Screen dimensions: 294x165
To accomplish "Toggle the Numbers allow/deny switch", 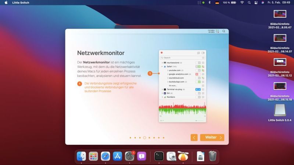I will 198,97.
